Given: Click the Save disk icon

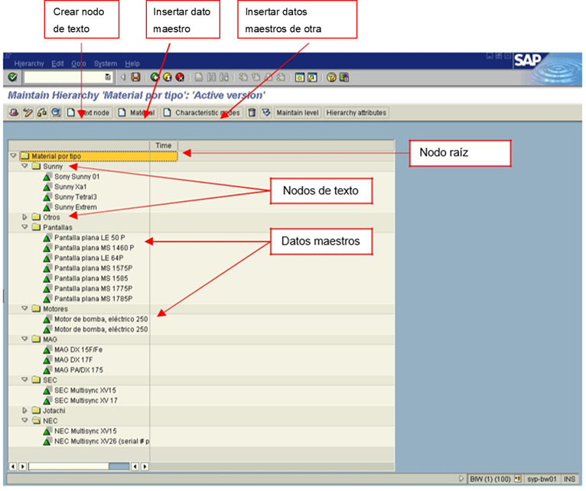Looking at the screenshot, I should point(135,77).
